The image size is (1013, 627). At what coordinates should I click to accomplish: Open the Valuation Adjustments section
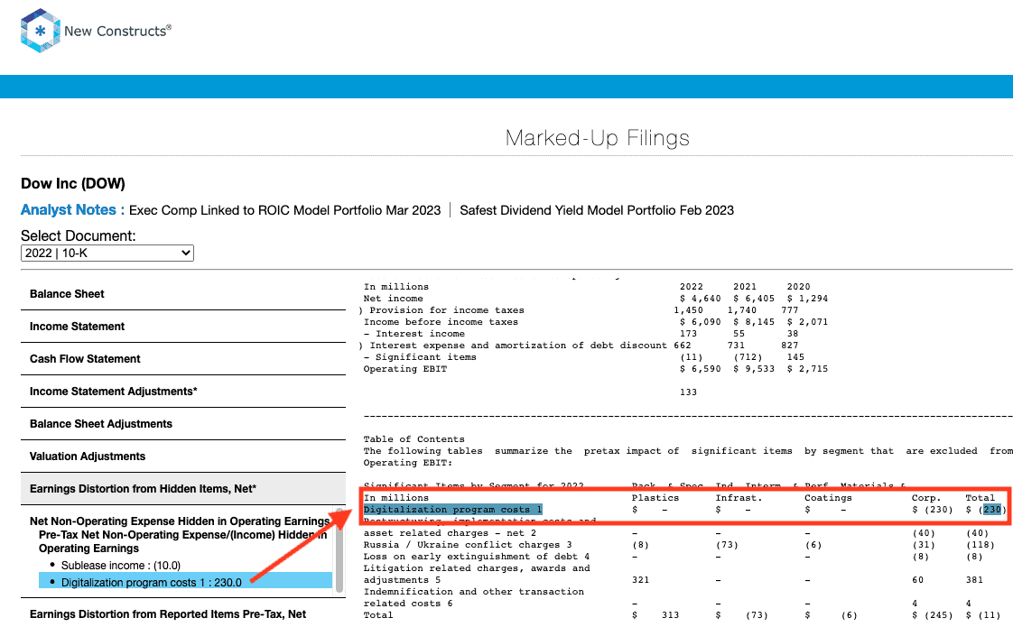(183, 456)
